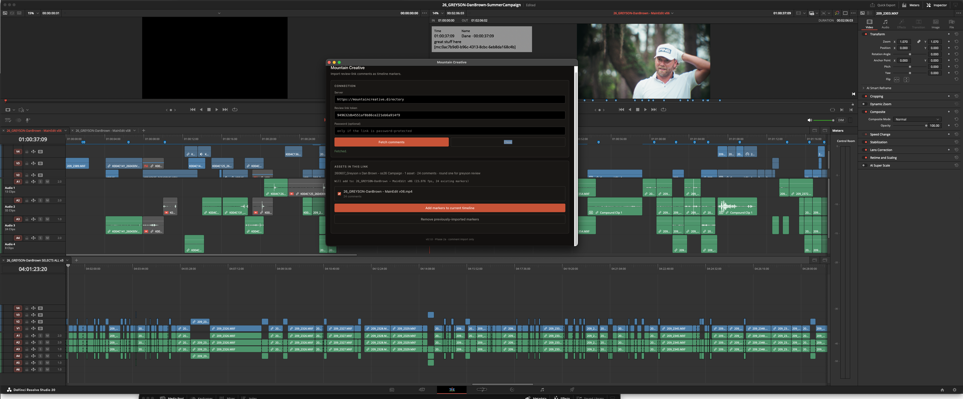
Task: Open the Fairlight music-note page icon
Action: [x=542, y=390]
